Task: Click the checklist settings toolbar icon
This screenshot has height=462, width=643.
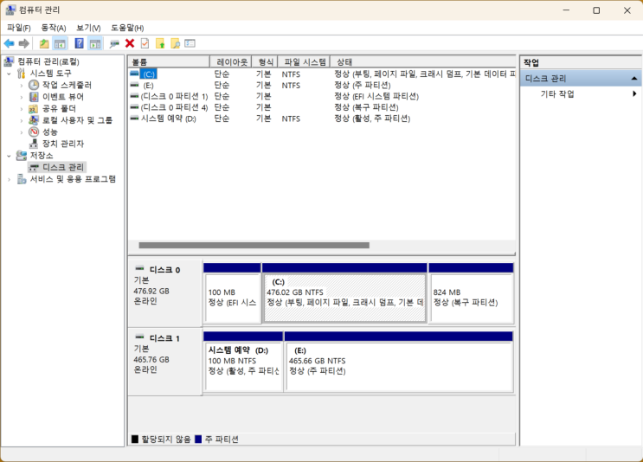Action: pos(190,43)
